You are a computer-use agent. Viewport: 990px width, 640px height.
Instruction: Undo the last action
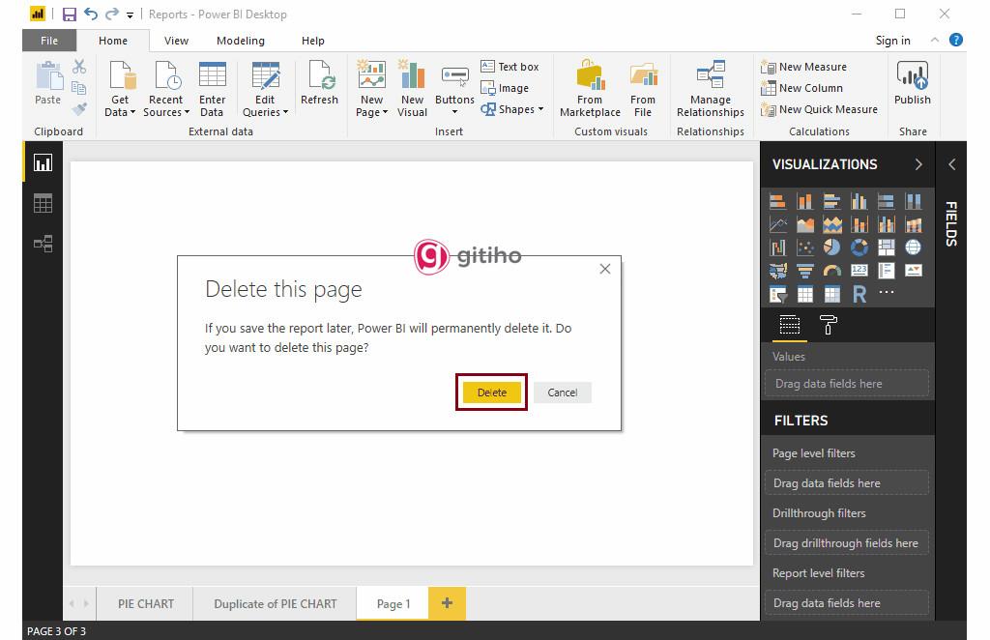(91, 14)
